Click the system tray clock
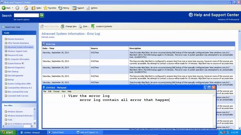The width and height of the screenshot is (241, 135). [234, 132]
